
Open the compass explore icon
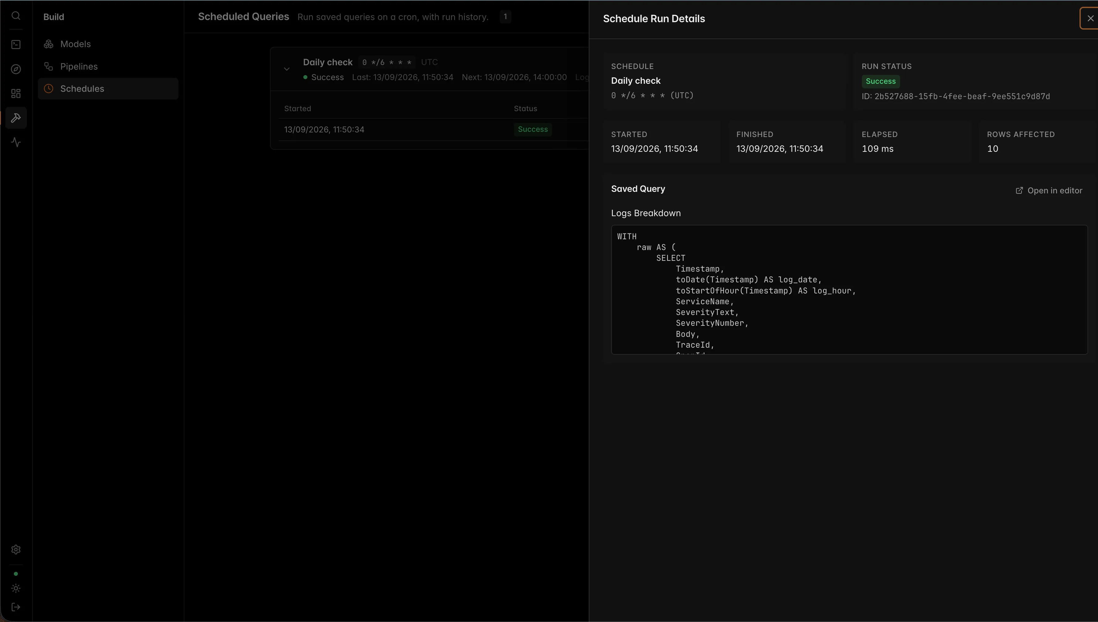16,69
